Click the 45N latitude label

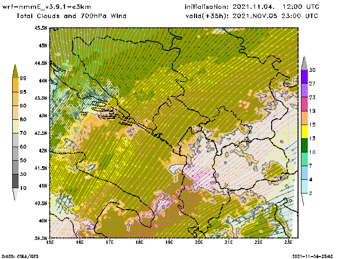pyautogui.click(x=43, y=45)
